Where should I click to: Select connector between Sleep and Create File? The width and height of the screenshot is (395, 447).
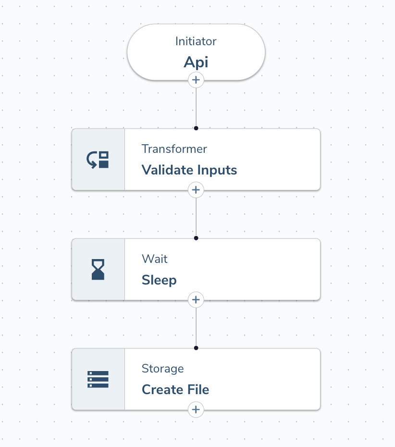point(196,327)
